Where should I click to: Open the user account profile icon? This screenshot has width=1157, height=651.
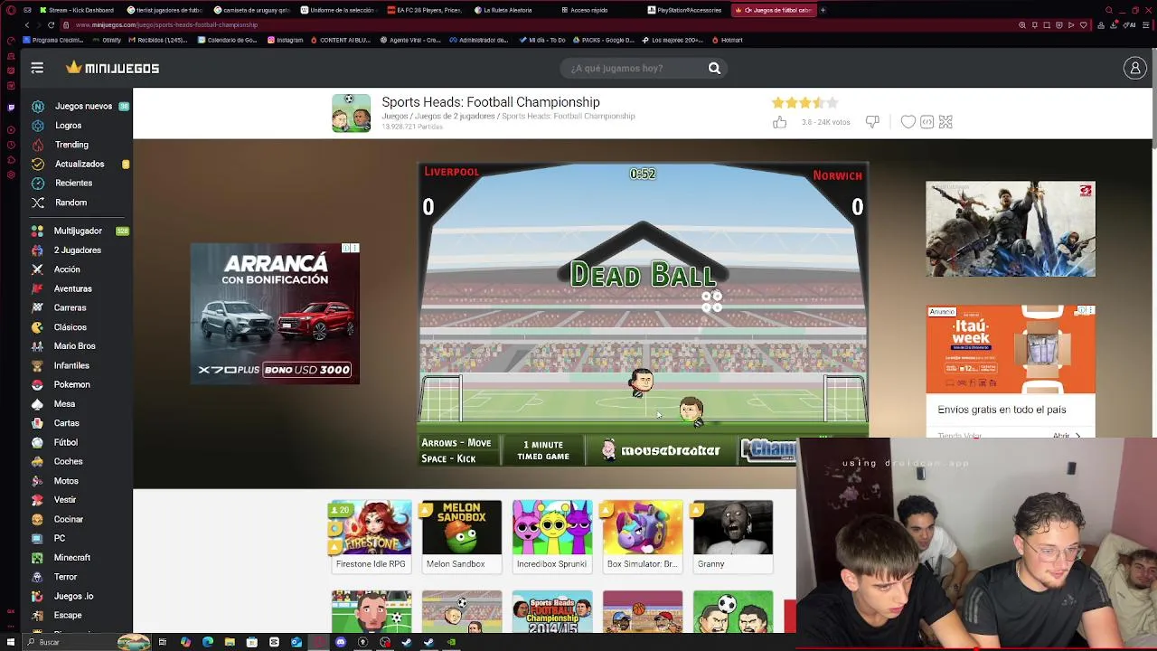pos(1134,68)
